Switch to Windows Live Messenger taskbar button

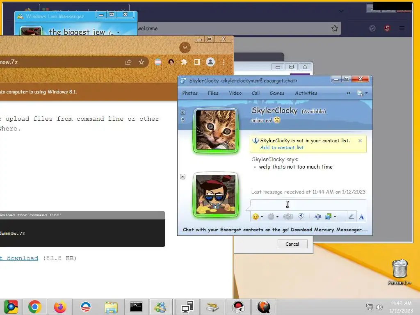click(x=160, y=307)
